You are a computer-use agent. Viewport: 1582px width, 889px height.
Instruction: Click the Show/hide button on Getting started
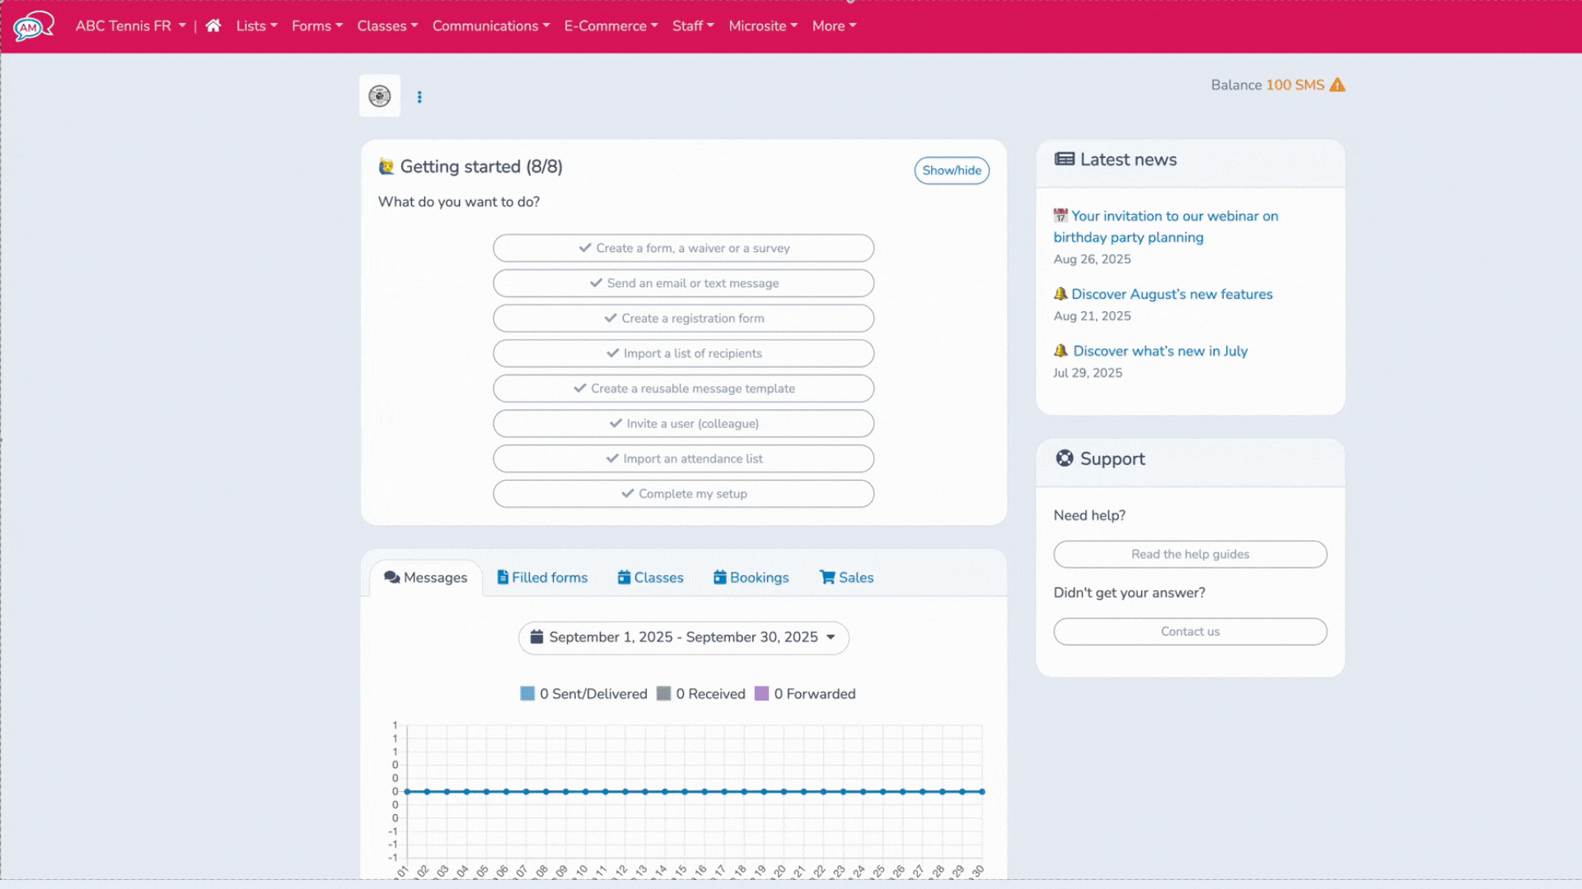pyautogui.click(x=952, y=170)
